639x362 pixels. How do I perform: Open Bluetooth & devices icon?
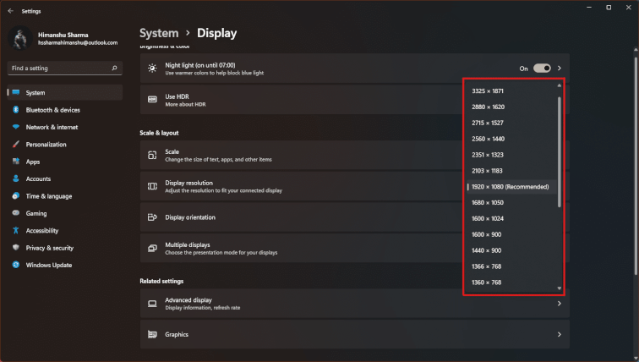coord(16,110)
